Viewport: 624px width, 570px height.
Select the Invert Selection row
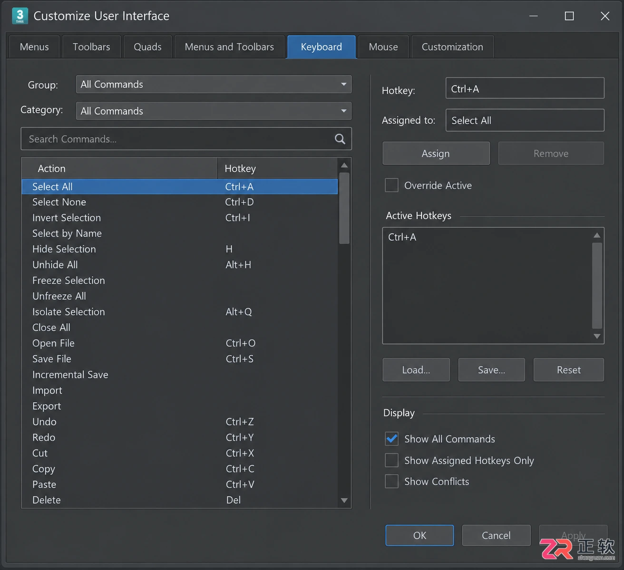[180, 218]
